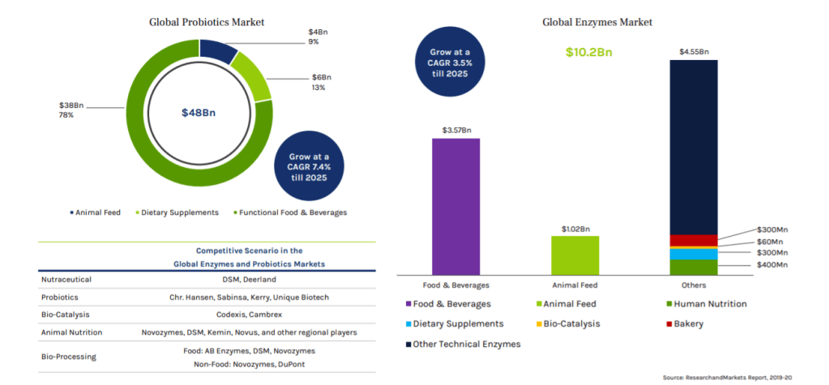Select the Probiotics row in competitive table
The image size is (829, 385).
coord(207,297)
